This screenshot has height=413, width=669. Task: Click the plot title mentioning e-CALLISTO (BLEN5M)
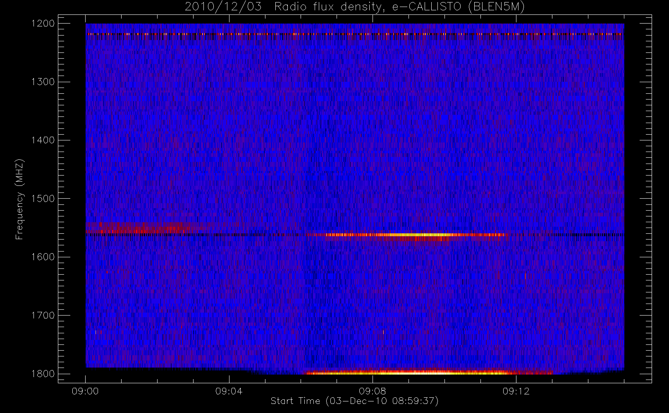355,7
